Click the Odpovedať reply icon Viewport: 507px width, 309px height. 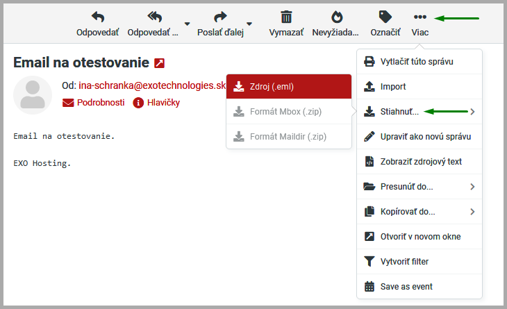pyautogui.click(x=97, y=17)
